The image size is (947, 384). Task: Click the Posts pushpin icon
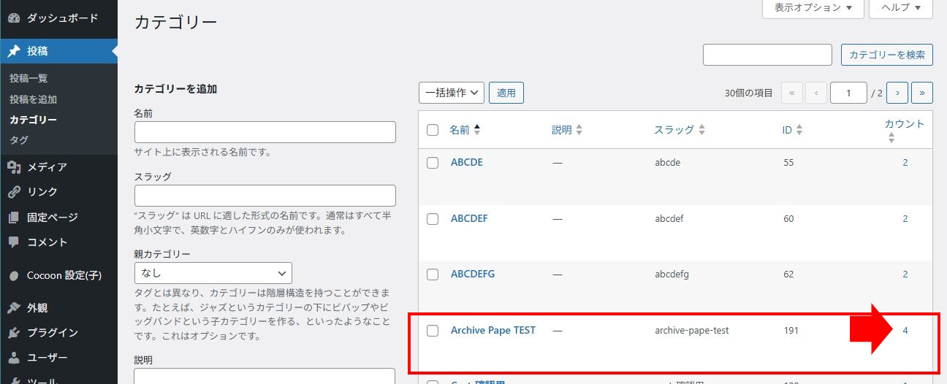pos(14,51)
